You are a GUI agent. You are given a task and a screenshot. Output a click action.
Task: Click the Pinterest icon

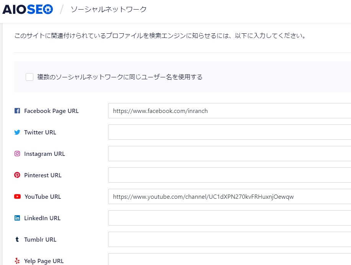point(17,175)
